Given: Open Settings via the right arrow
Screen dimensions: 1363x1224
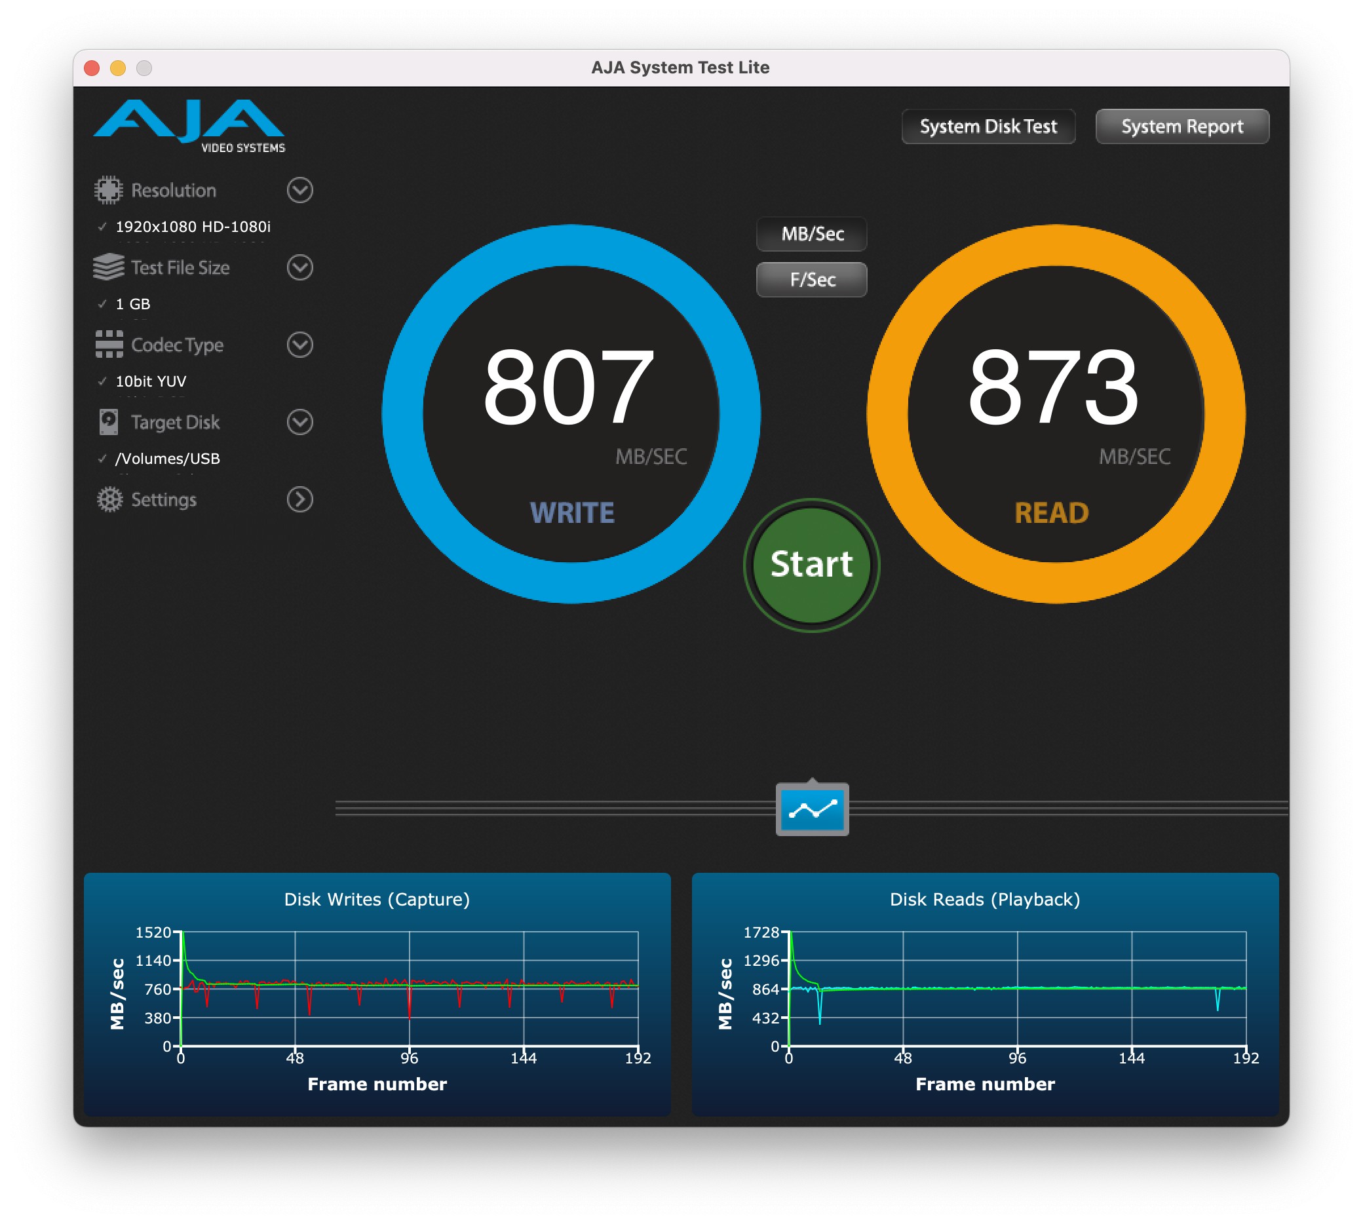Looking at the screenshot, I should tap(300, 500).
